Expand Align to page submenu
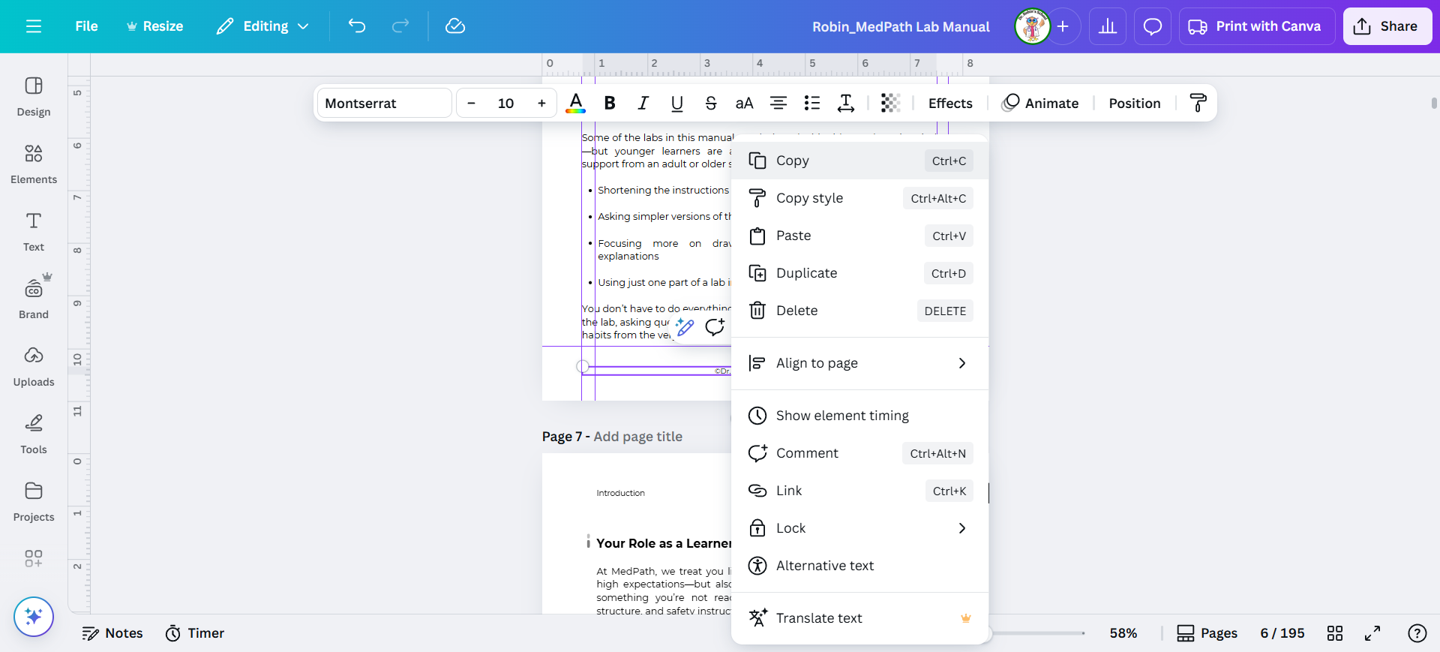This screenshot has height=652, width=1440. (x=859, y=363)
